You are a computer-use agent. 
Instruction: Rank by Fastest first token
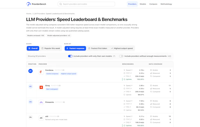tap(98, 48)
